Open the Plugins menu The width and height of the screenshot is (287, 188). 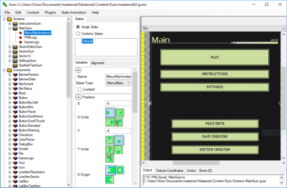click(50, 12)
